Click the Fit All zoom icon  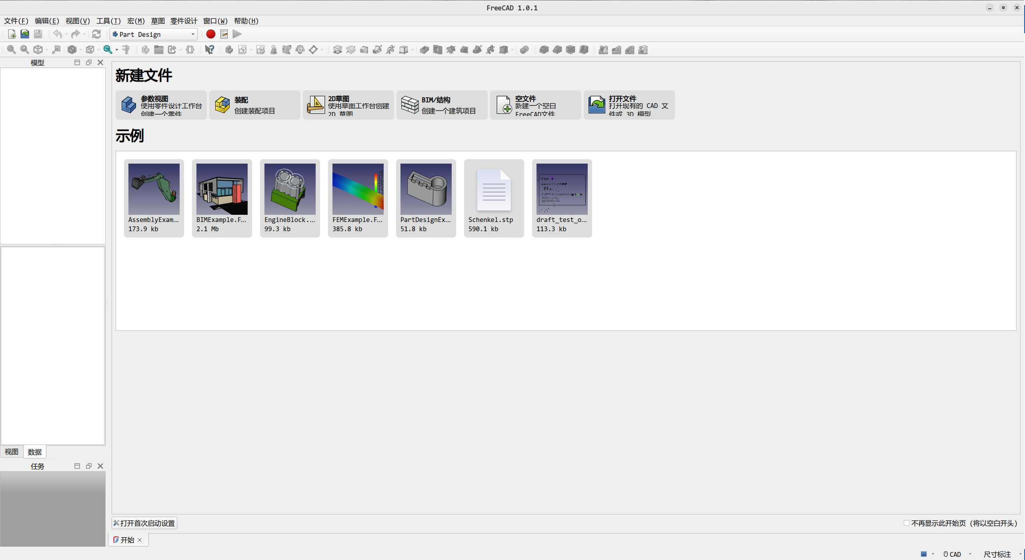[x=11, y=50]
